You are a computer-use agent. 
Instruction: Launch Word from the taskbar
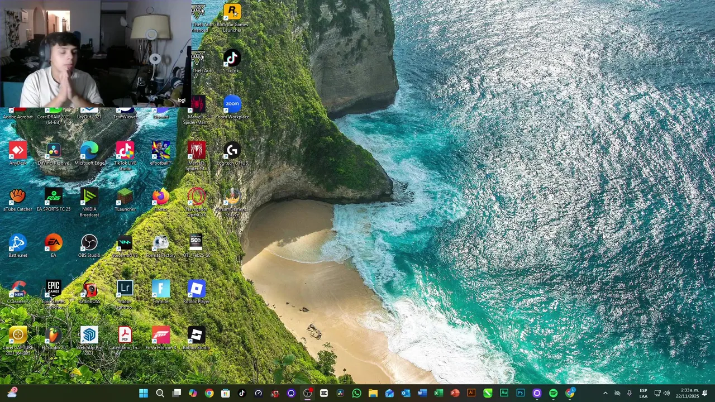422,393
